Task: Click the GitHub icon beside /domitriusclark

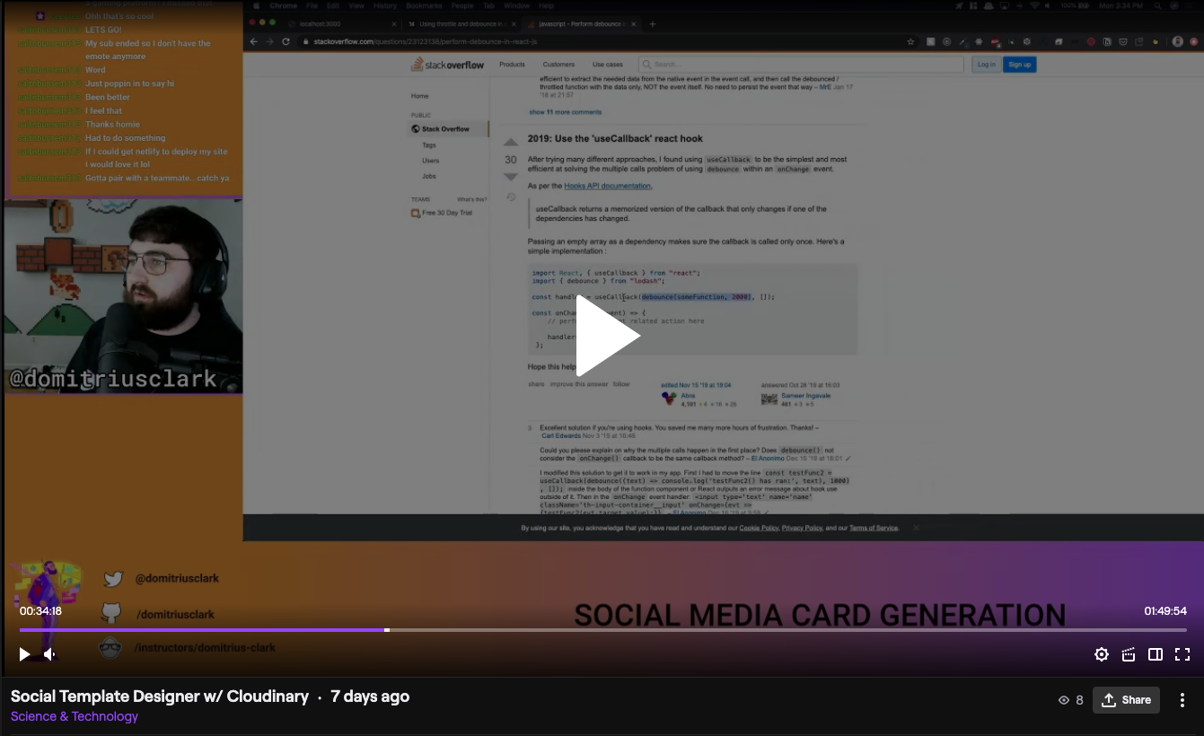Action: [x=111, y=614]
